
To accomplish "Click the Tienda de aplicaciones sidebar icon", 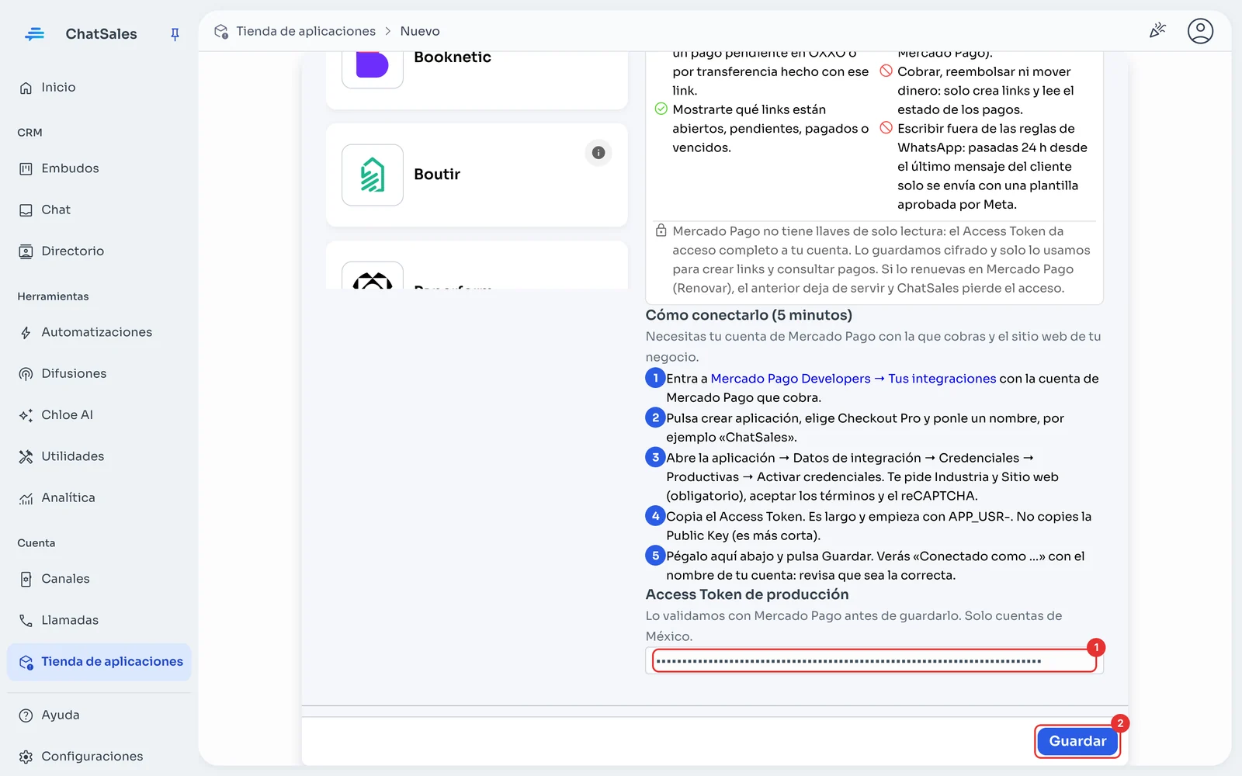I will 26,662.
